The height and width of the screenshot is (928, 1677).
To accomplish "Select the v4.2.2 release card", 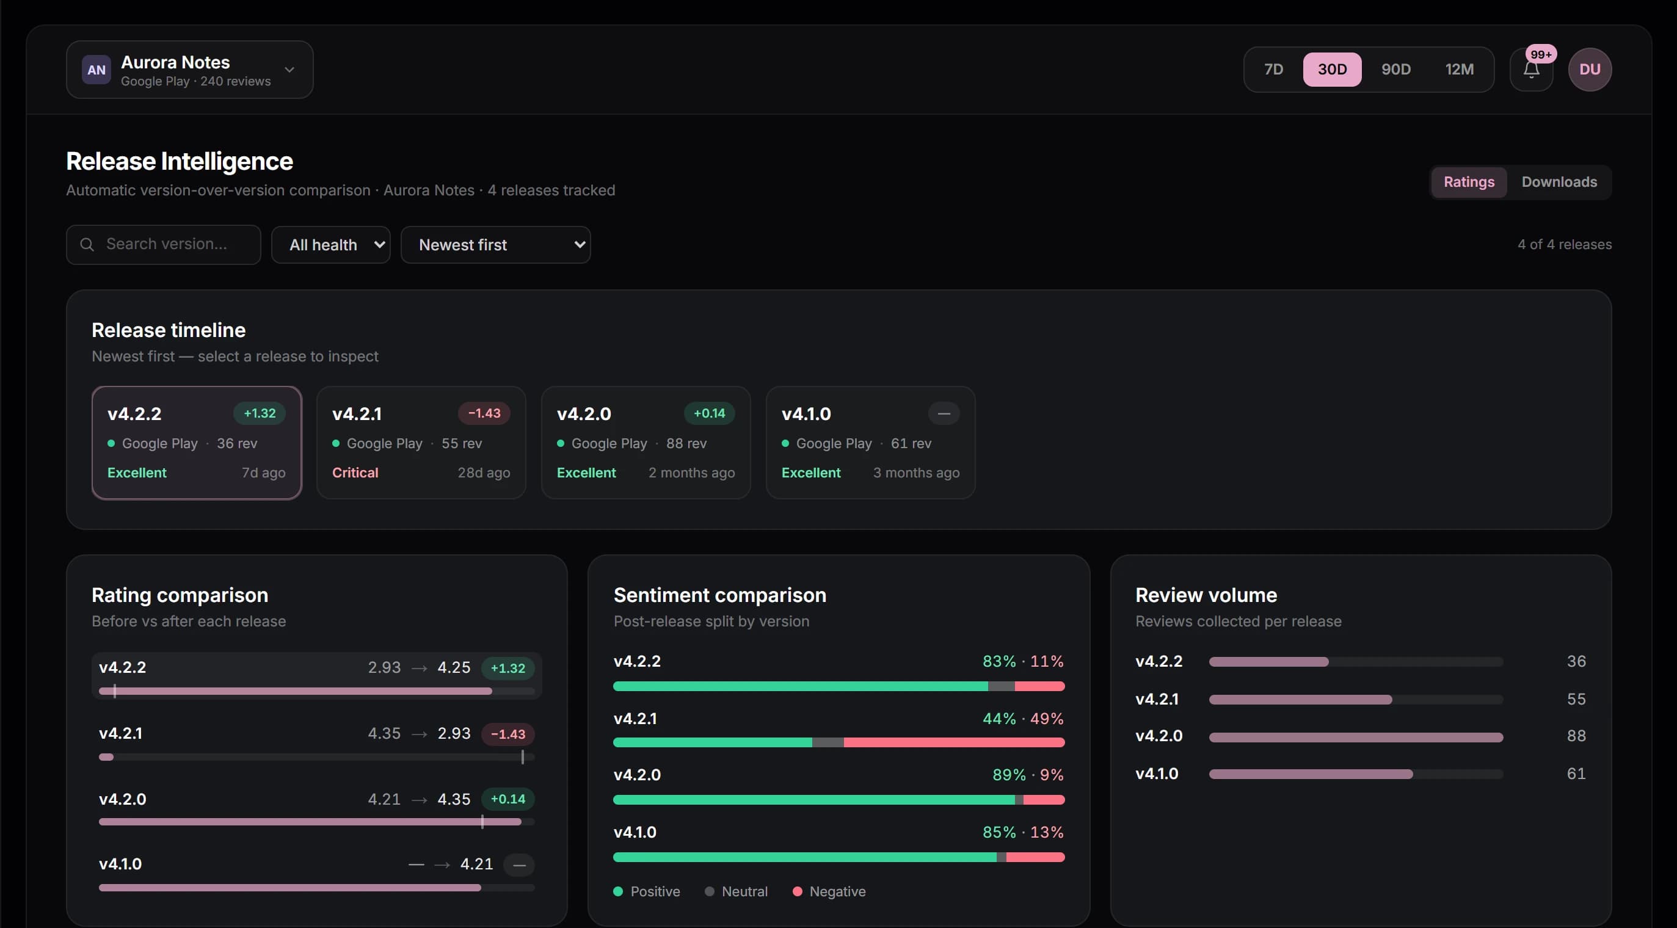I will click(x=197, y=443).
